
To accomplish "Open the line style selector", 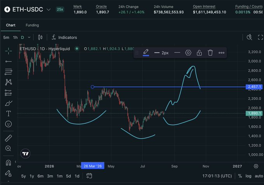I will 177,53.
